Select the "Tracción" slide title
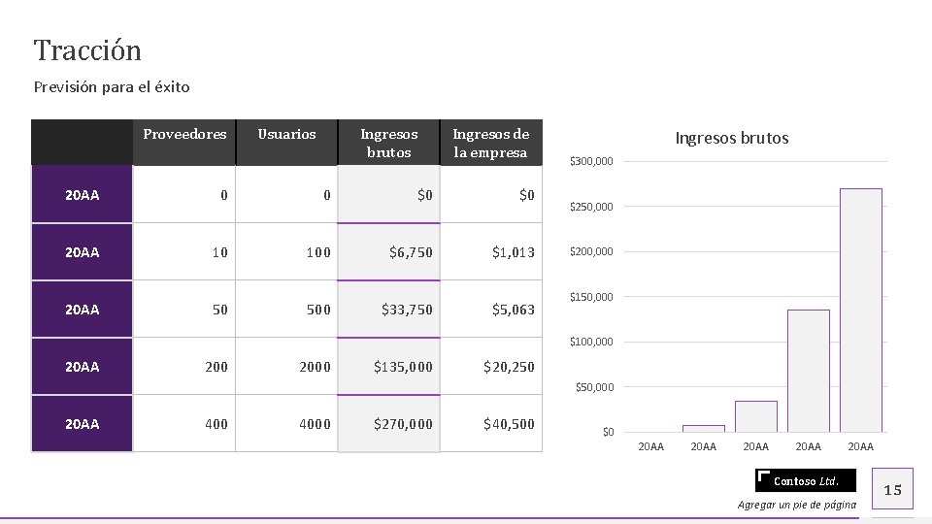This screenshot has height=524, width=932. pyautogui.click(x=87, y=50)
